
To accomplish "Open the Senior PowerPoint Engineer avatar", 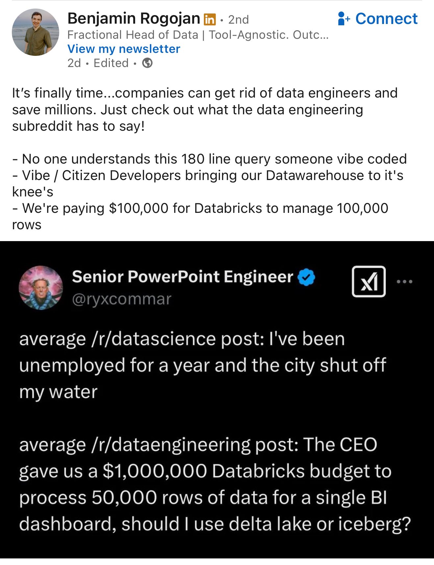I will coord(41,288).
